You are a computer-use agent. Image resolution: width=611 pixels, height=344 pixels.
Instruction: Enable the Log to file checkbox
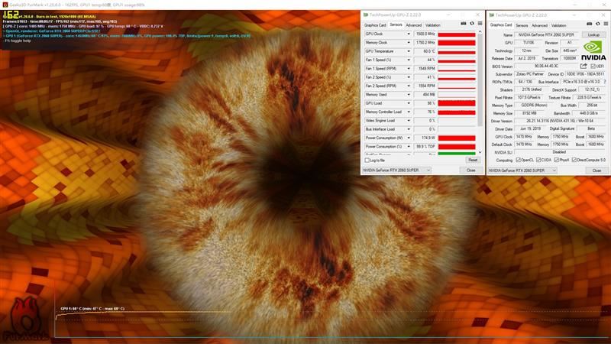pos(367,161)
